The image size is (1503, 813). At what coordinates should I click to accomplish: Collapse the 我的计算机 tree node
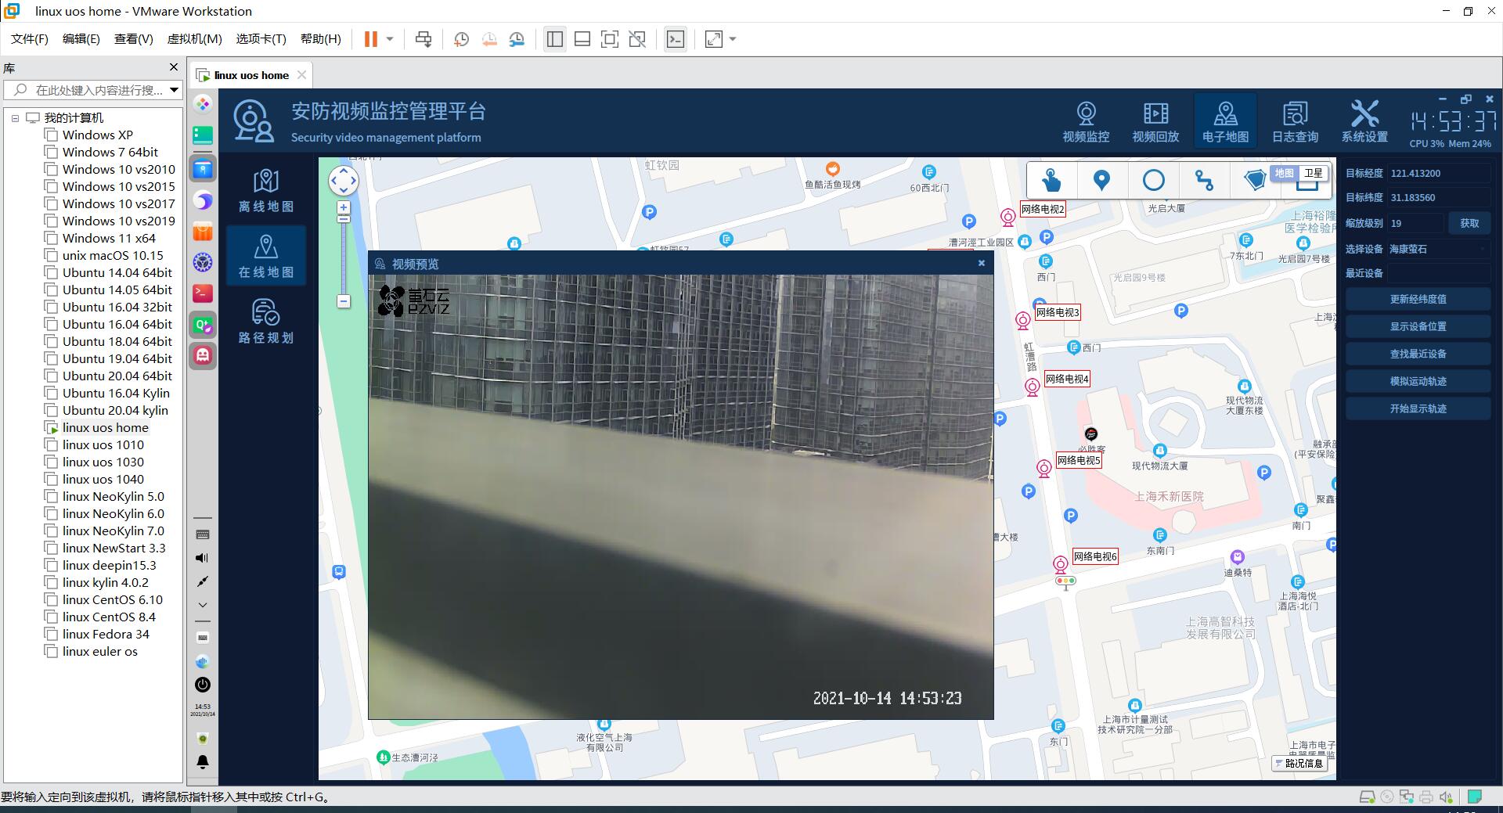pyautogui.click(x=15, y=118)
